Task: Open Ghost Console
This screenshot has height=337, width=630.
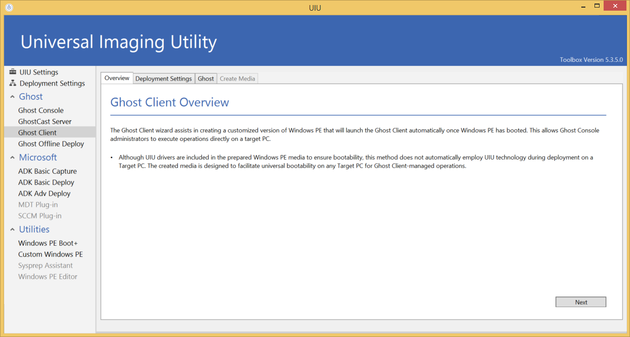Action: (x=41, y=110)
